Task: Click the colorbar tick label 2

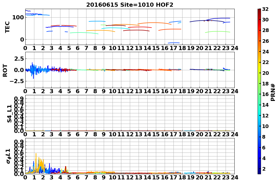Action: tap(264, 169)
